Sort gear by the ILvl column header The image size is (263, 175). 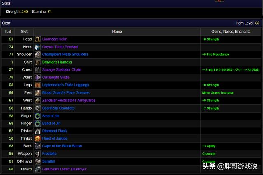8,32
